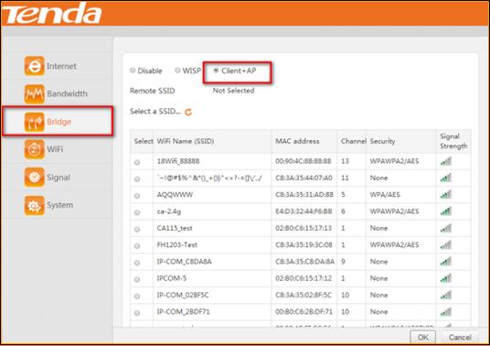Click the Channel column header
490x346 pixels.
[354, 141]
